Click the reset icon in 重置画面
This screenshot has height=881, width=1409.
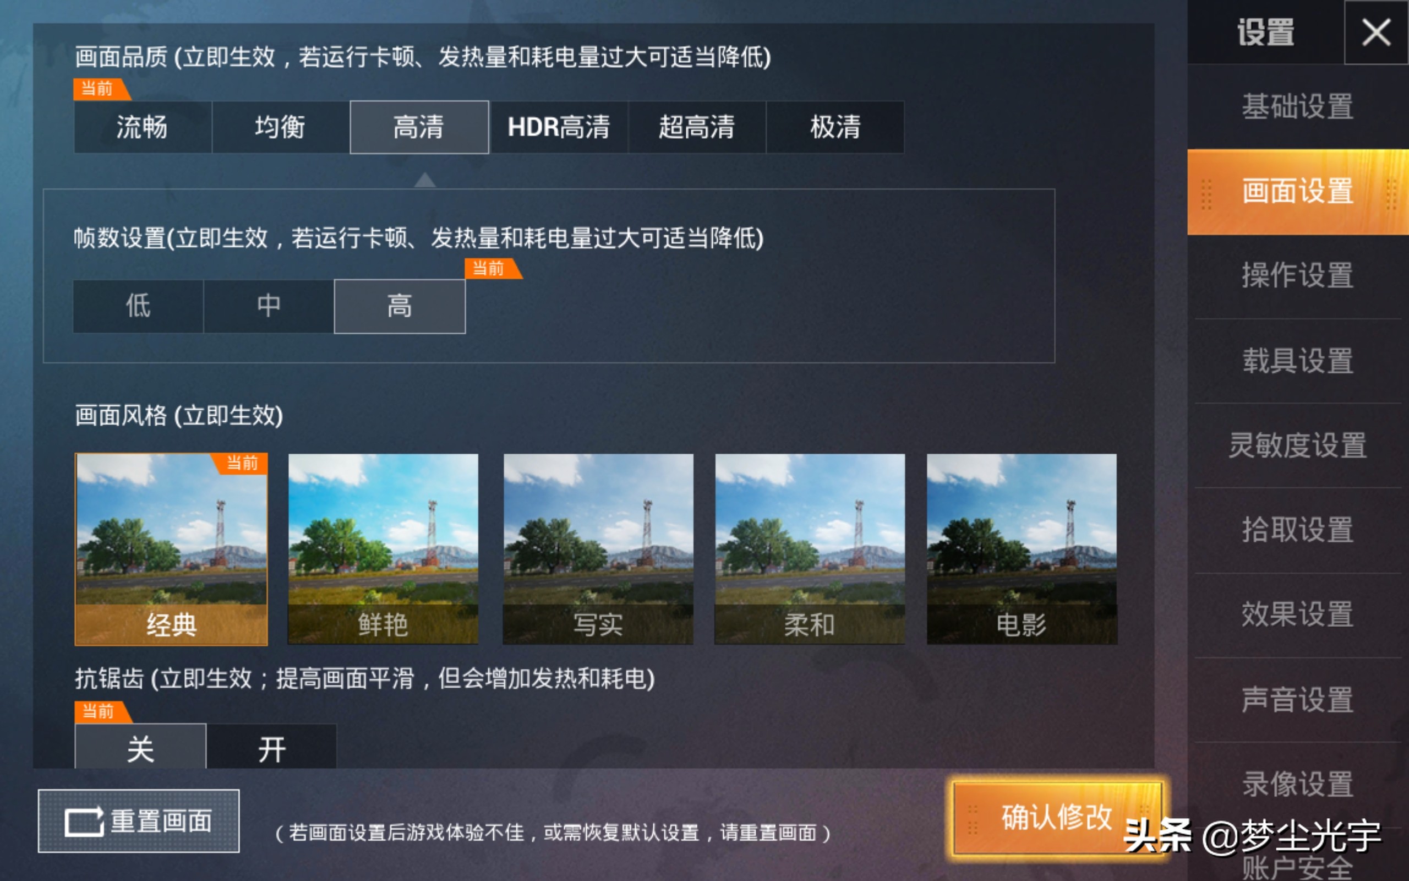pos(84,822)
